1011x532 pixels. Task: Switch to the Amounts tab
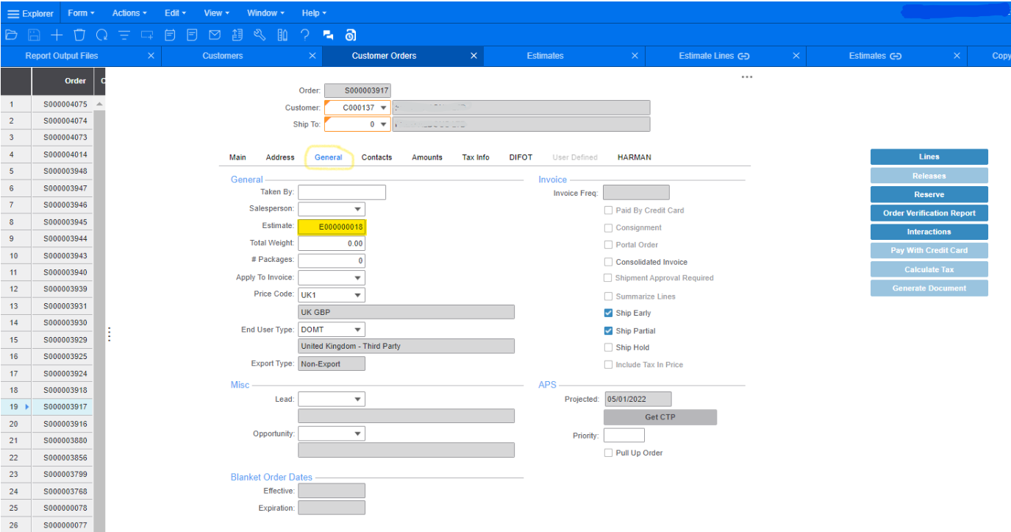pos(427,157)
